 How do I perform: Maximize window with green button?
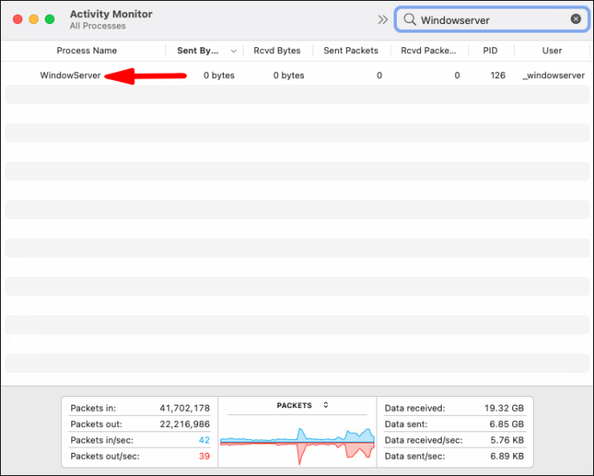(x=50, y=19)
